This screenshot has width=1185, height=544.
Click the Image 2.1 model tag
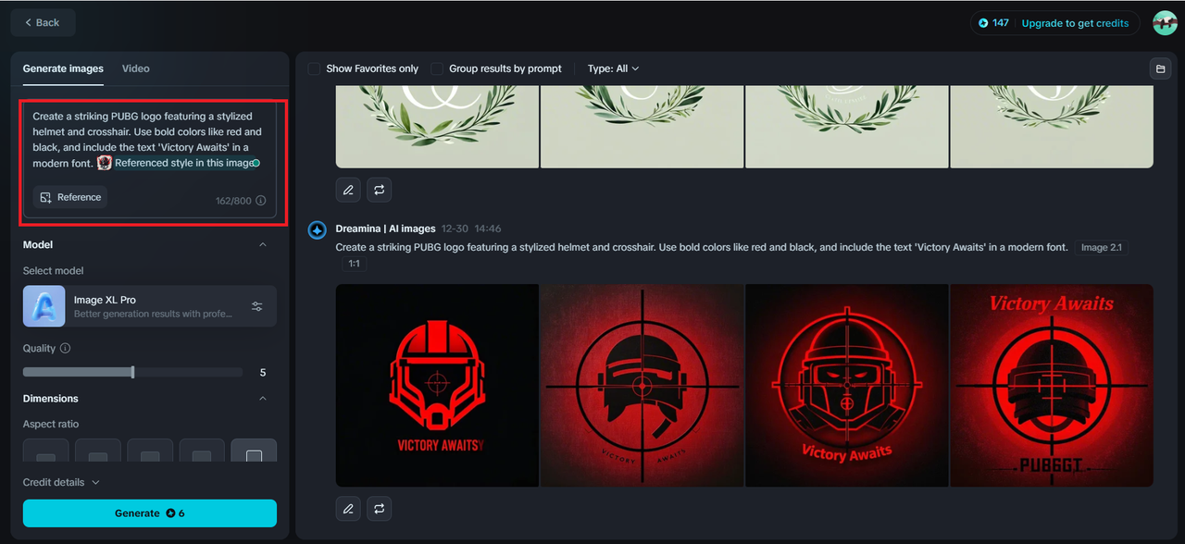pyautogui.click(x=1101, y=247)
